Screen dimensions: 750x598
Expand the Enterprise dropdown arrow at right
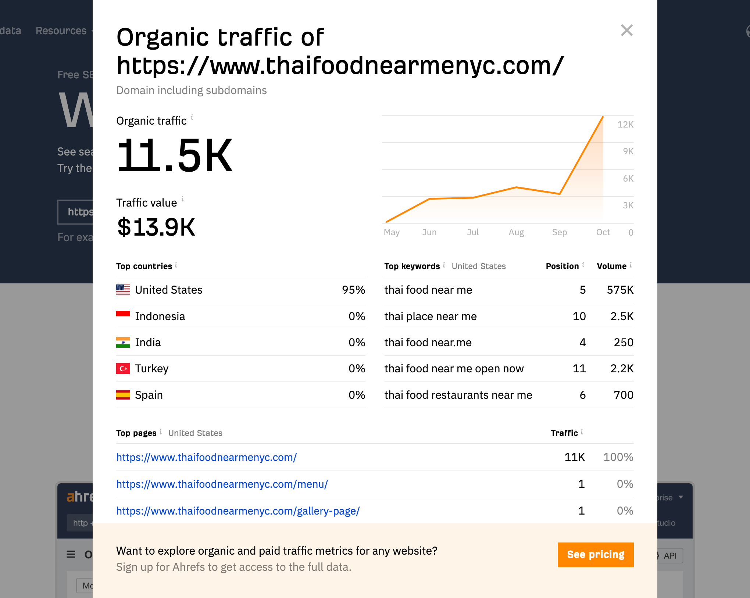tap(681, 497)
